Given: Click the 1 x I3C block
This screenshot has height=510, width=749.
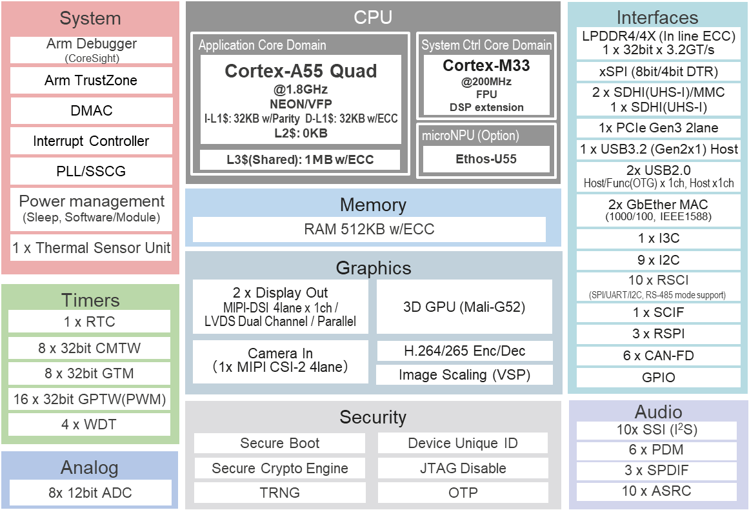Looking at the screenshot, I should point(658,238).
